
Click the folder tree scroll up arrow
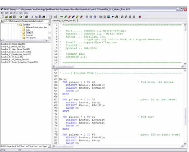(49, 25)
